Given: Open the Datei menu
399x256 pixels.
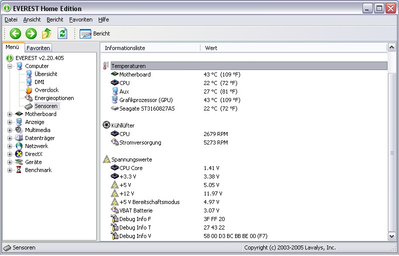Looking at the screenshot, I should tap(11, 19).
